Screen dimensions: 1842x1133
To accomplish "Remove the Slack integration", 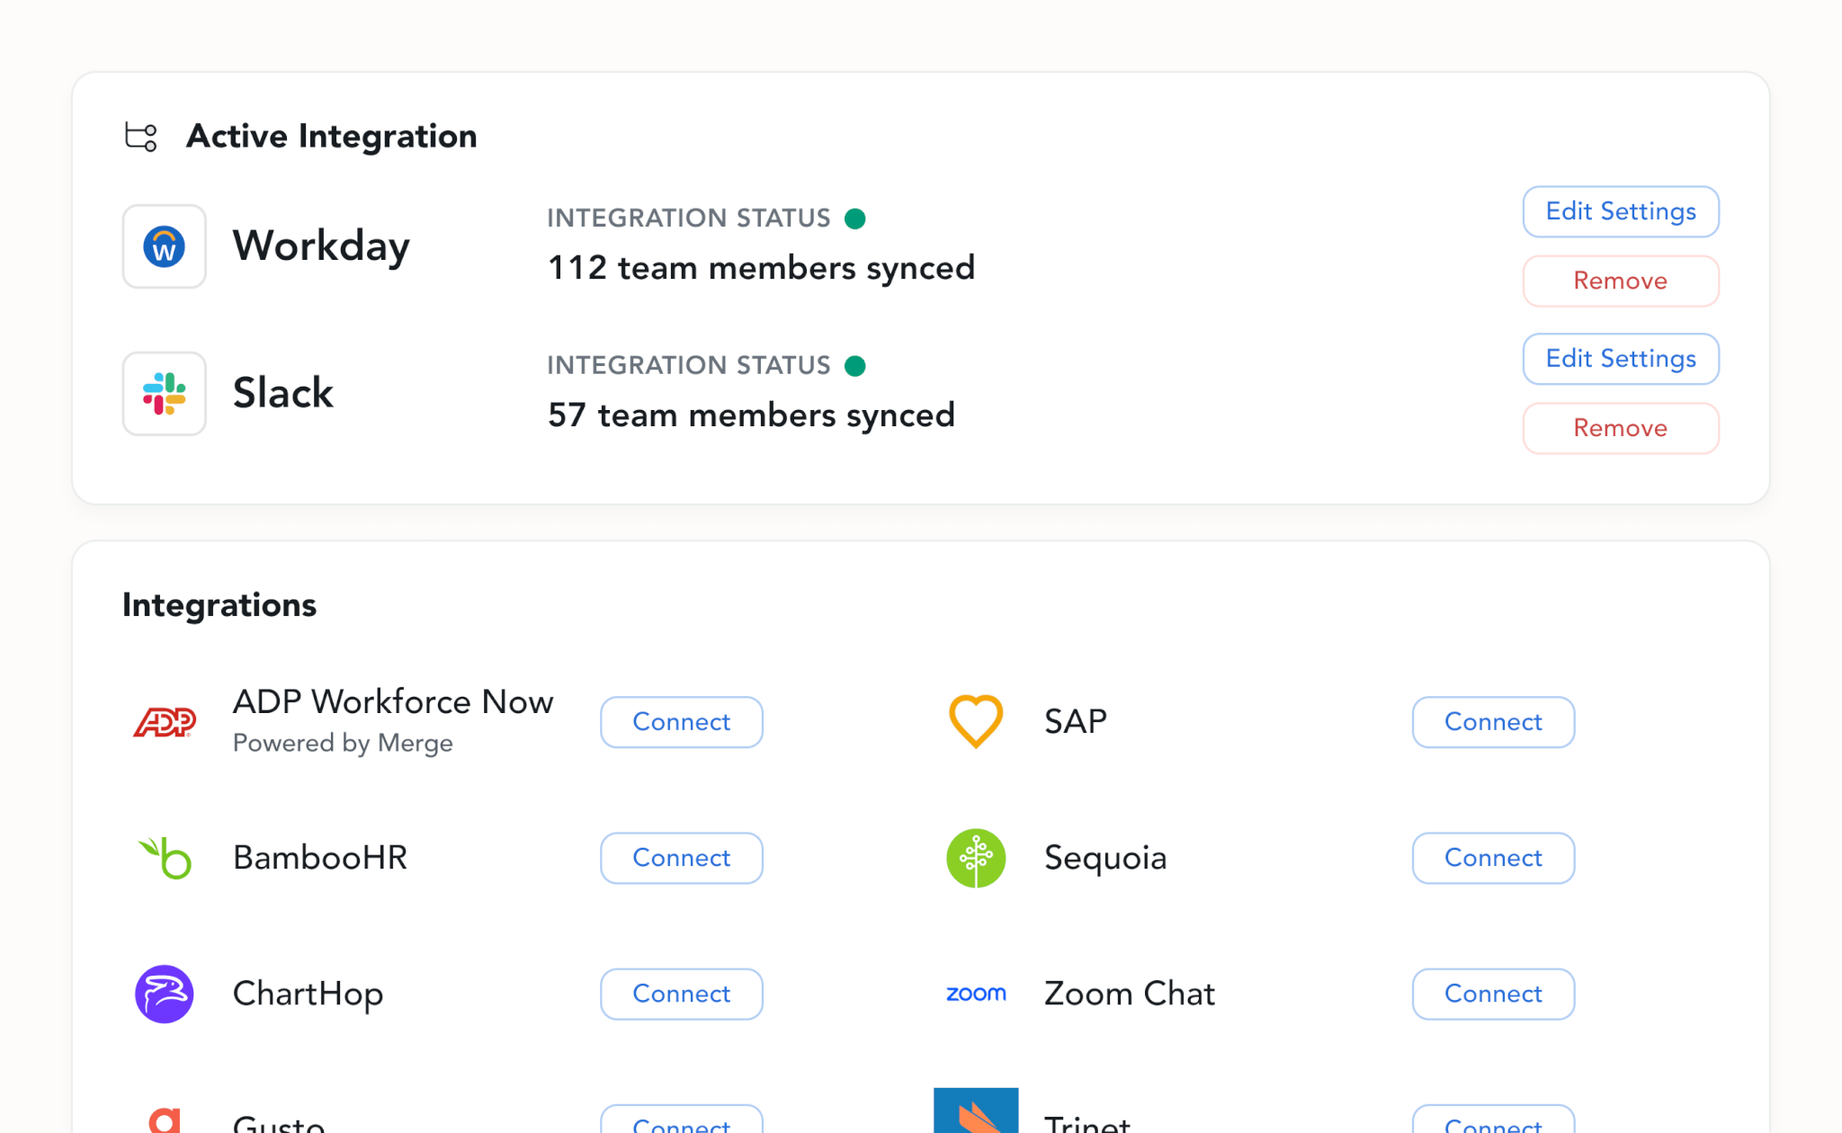I will click(1621, 429).
